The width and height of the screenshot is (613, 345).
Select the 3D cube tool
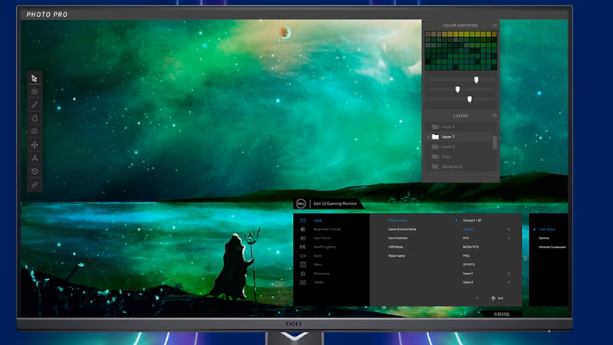[34, 171]
